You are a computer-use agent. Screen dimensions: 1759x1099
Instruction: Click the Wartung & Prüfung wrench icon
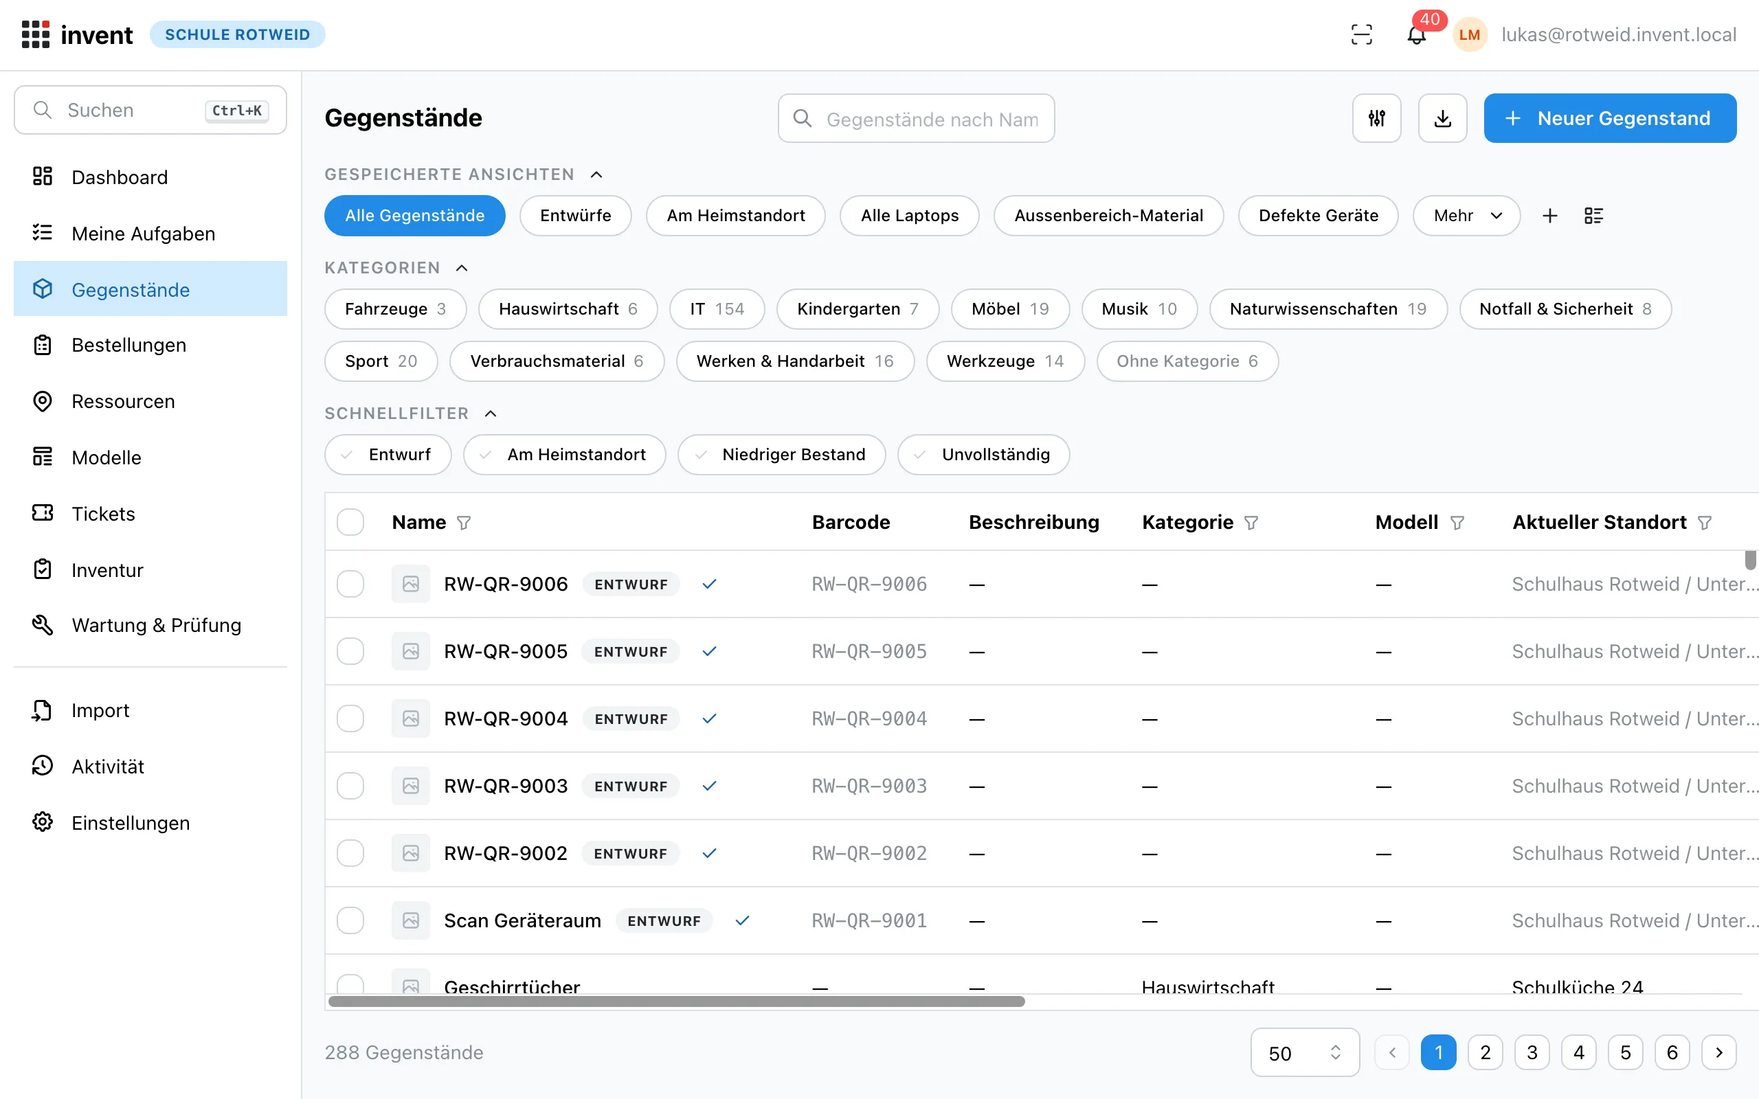(x=42, y=624)
